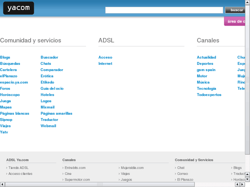The width and height of the screenshot is (250, 187).
Task: Open Acceso clientes footer link
Action: tap(20, 174)
